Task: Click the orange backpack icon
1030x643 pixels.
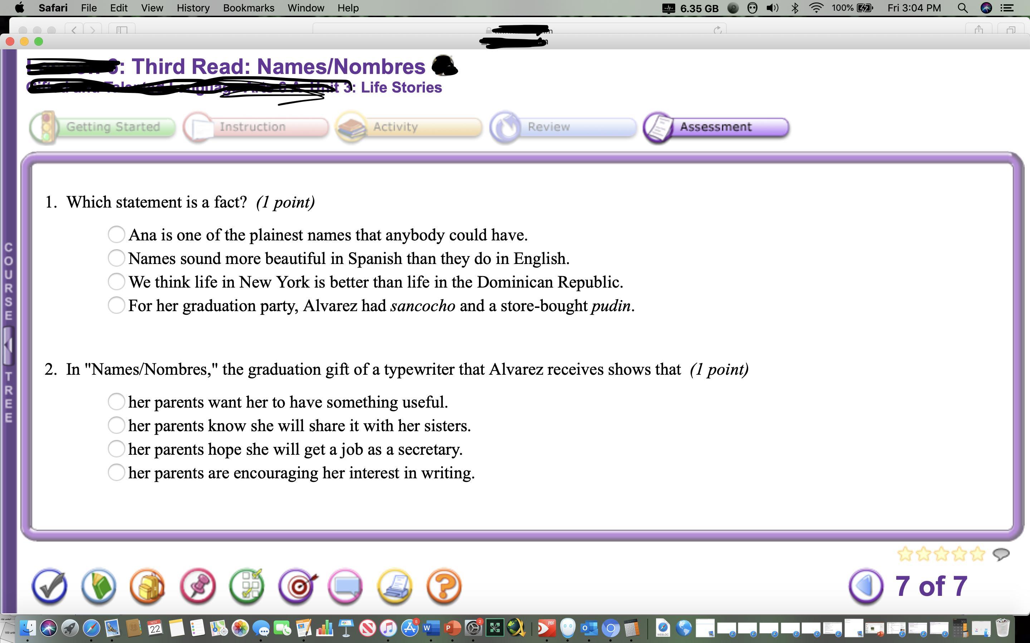Action: pos(148,587)
